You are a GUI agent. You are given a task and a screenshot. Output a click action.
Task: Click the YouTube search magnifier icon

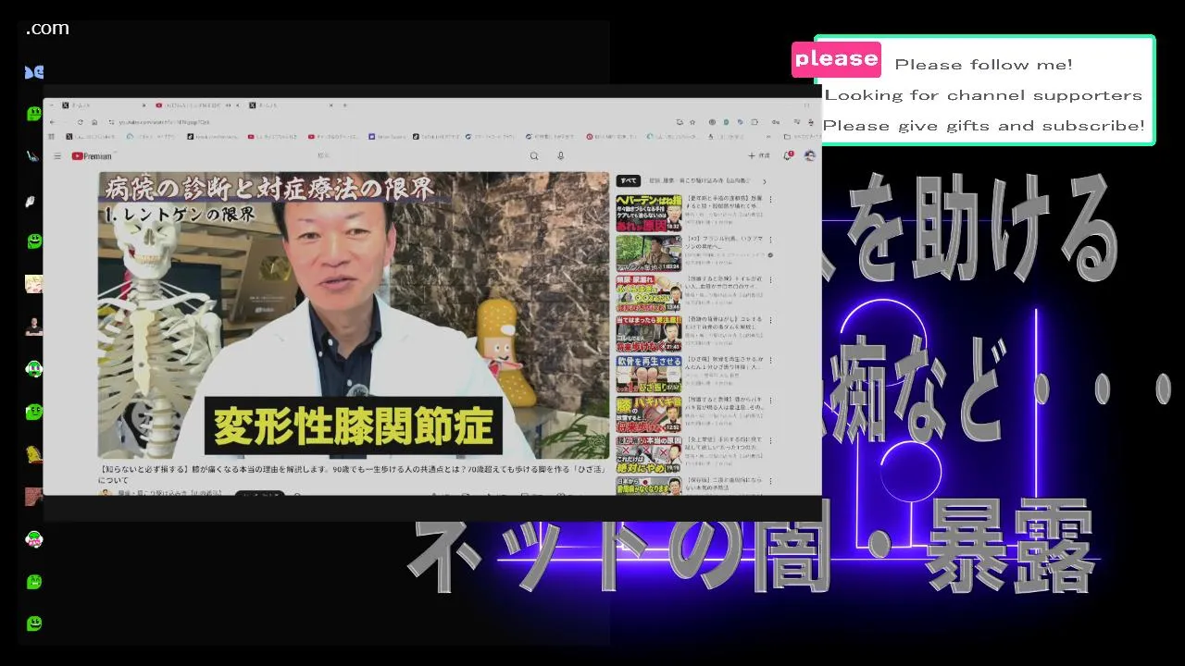coord(534,156)
